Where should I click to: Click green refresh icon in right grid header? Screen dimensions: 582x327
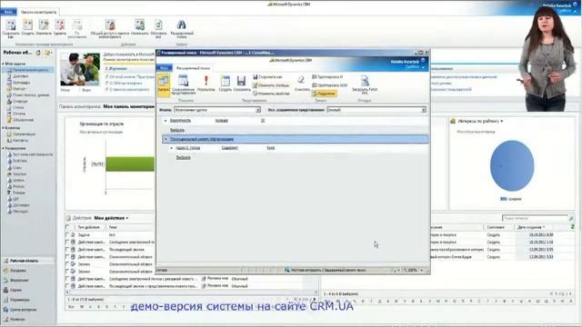(573, 226)
